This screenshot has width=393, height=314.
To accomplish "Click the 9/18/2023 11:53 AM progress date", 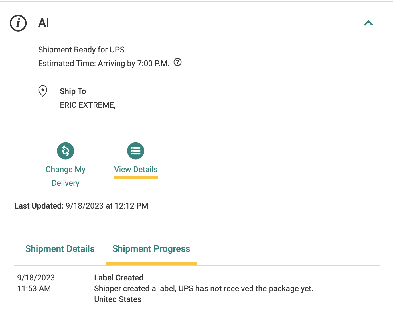I will tap(36, 283).
